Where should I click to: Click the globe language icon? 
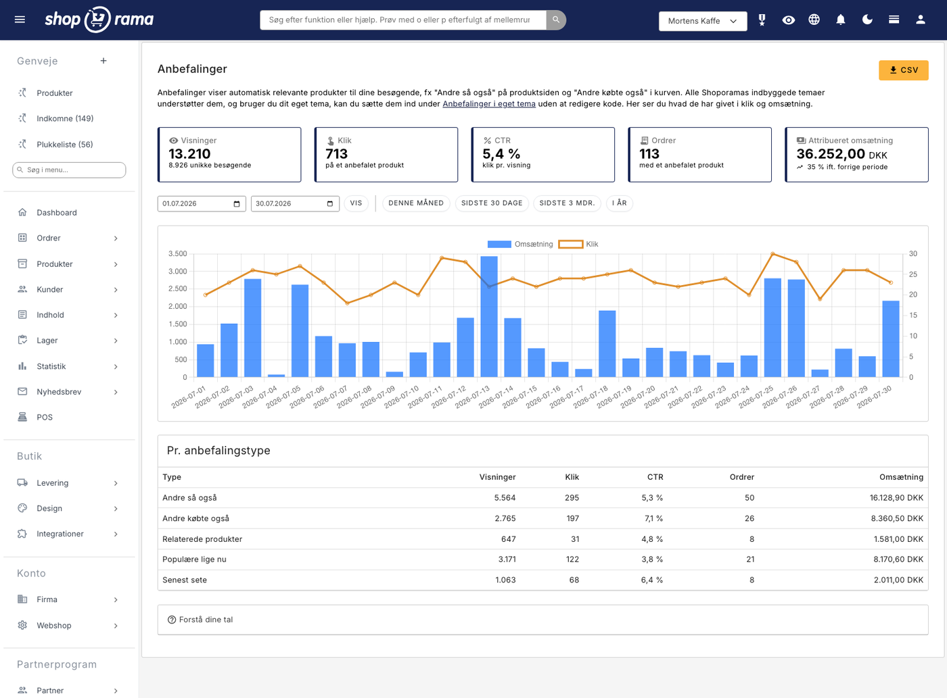click(x=814, y=20)
